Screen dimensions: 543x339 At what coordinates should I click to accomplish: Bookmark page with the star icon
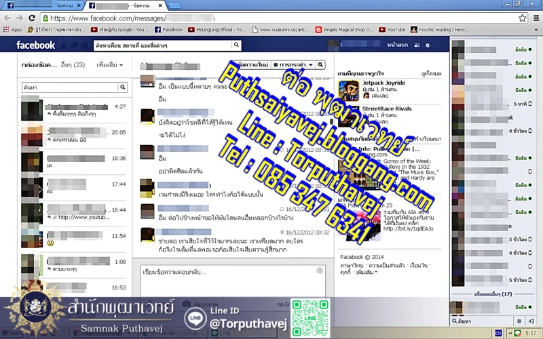(x=522, y=18)
